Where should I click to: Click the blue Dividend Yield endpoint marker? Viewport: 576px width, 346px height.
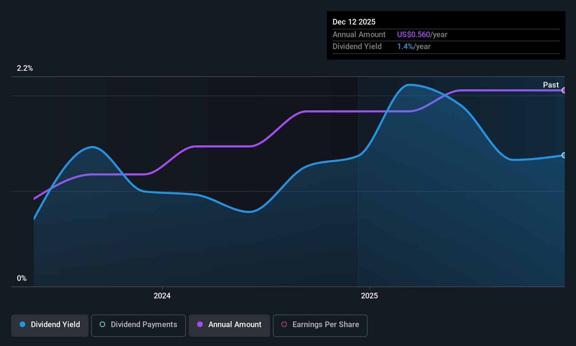click(x=564, y=155)
